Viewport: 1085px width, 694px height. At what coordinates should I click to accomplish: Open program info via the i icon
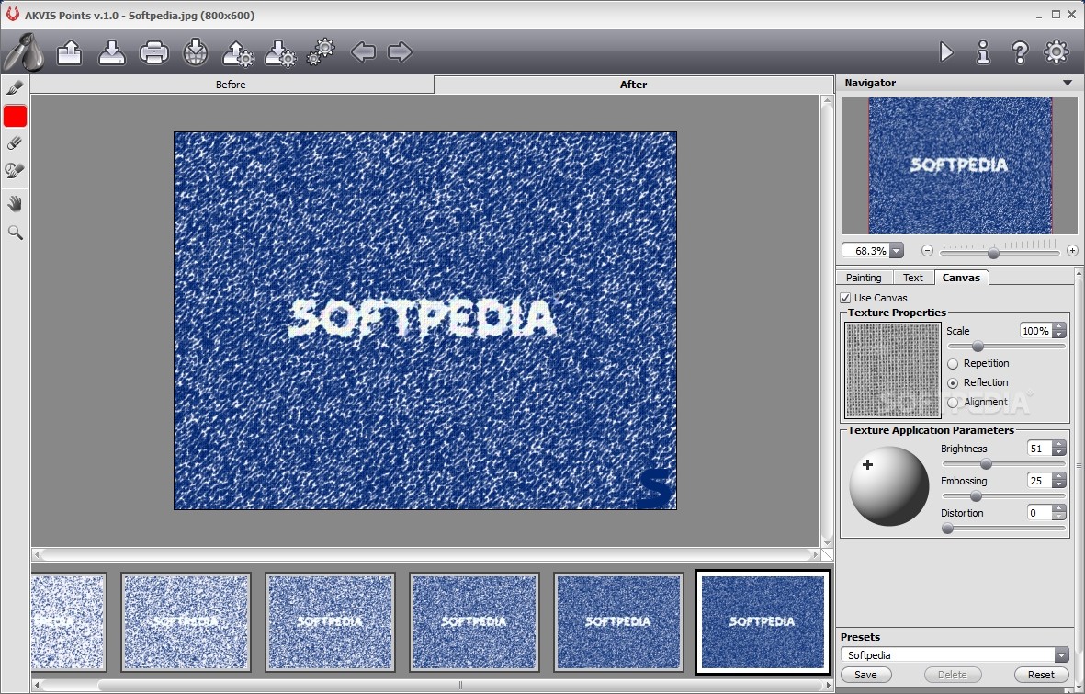click(983, 52)
